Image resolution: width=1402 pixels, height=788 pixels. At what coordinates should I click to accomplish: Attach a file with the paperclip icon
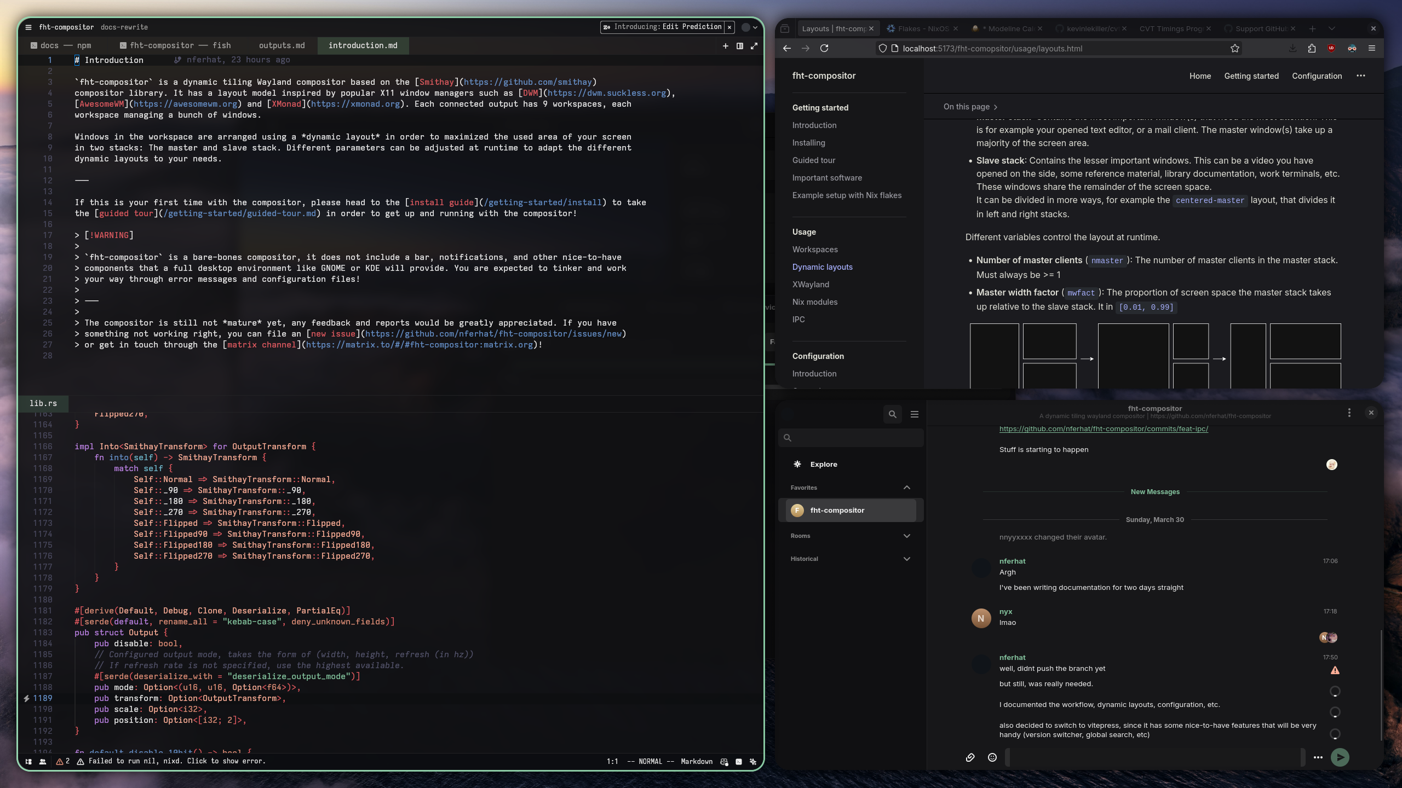point(970,757)
